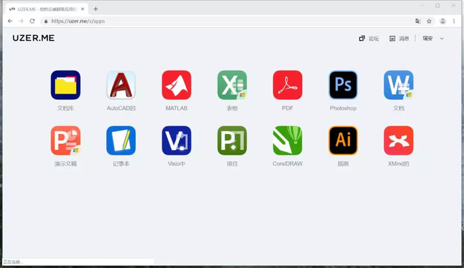Click the UZER.ME logo
464x268 pixels.
point(33,38)
